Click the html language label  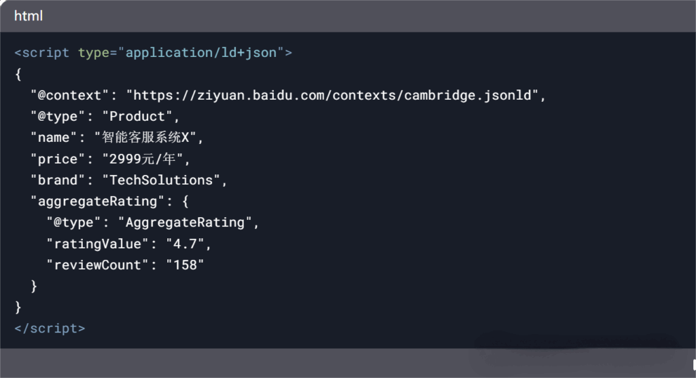click(28, 16)
